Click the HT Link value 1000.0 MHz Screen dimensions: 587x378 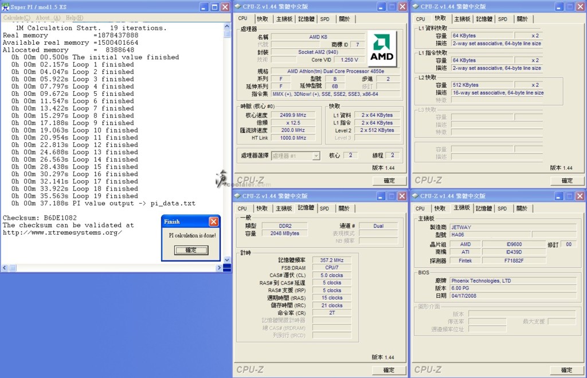[x=293, y=138]
